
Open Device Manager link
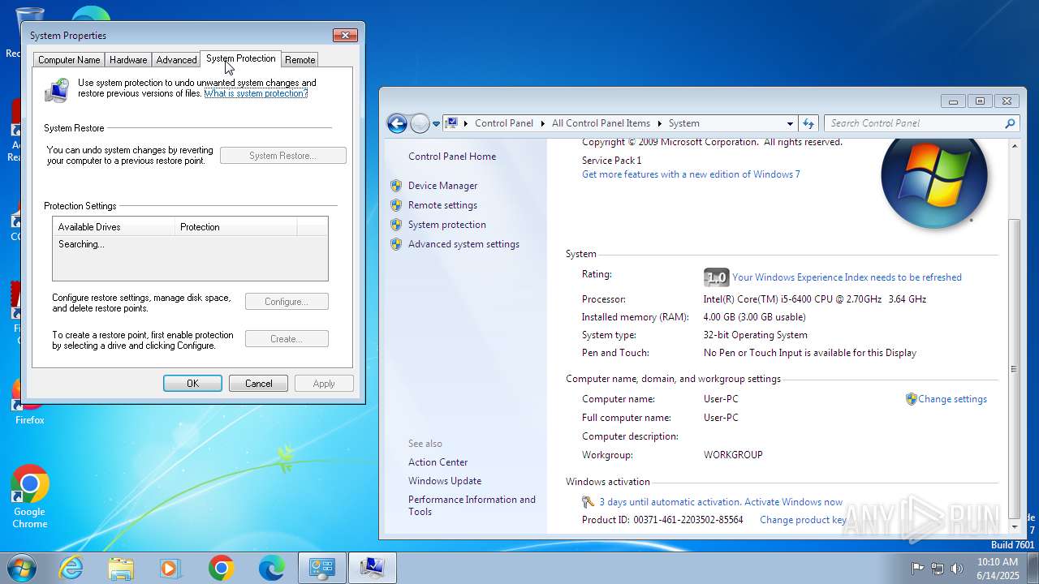click(x=442, y=186)
